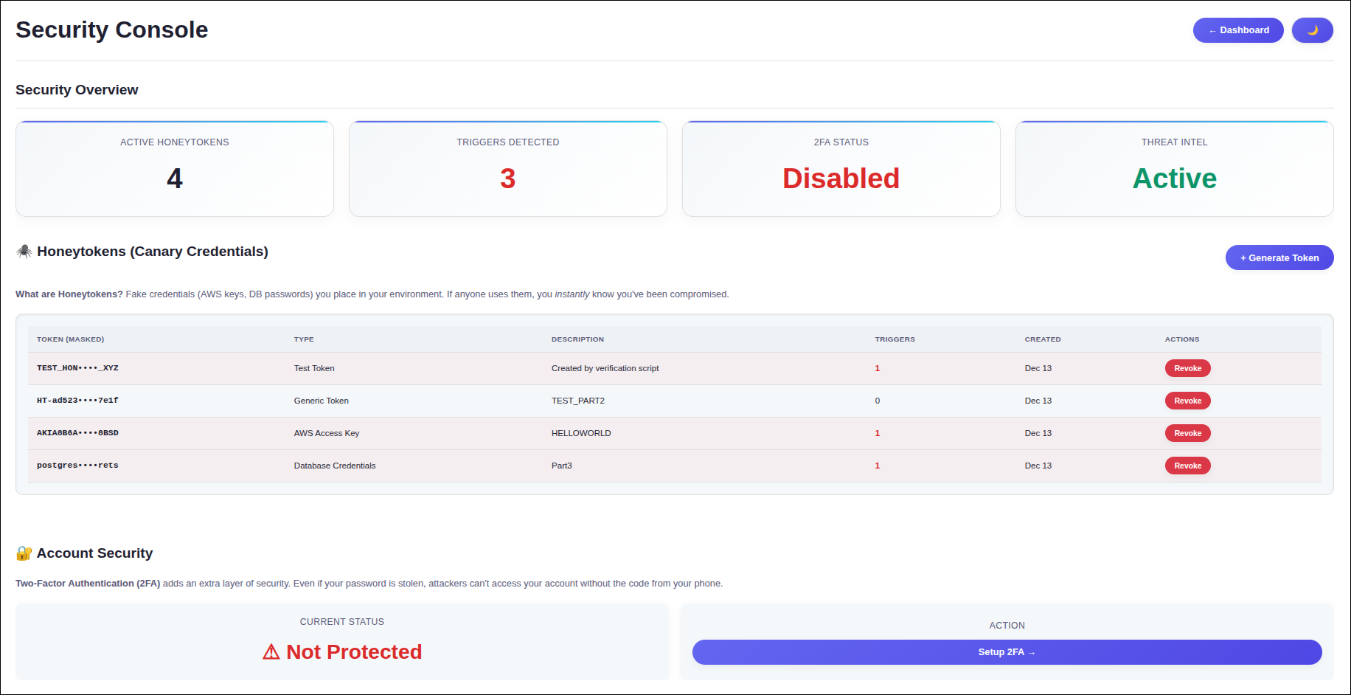Open the Triggers Detected card
This screenshot has height=695, width=1351.
[x=508, y=169]
